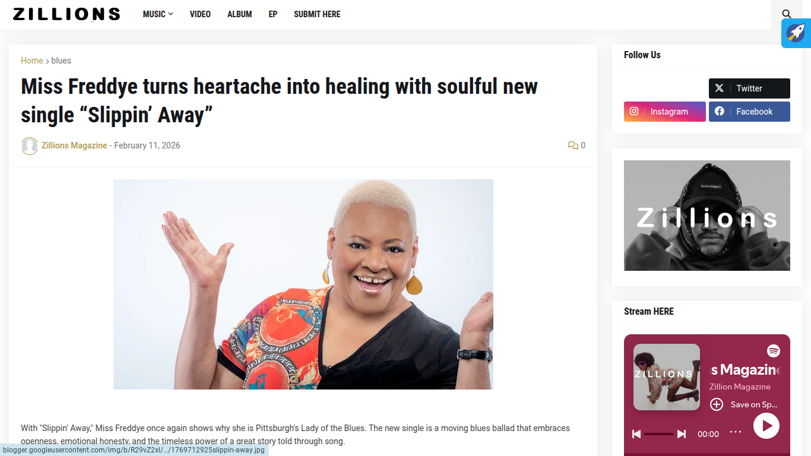Open the Instagram follow button
This screenshot has height=456, width=811.
665,112
